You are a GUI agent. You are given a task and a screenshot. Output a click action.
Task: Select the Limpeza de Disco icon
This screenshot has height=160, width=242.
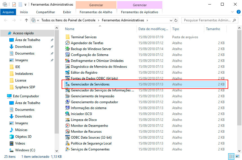(68, 120)
